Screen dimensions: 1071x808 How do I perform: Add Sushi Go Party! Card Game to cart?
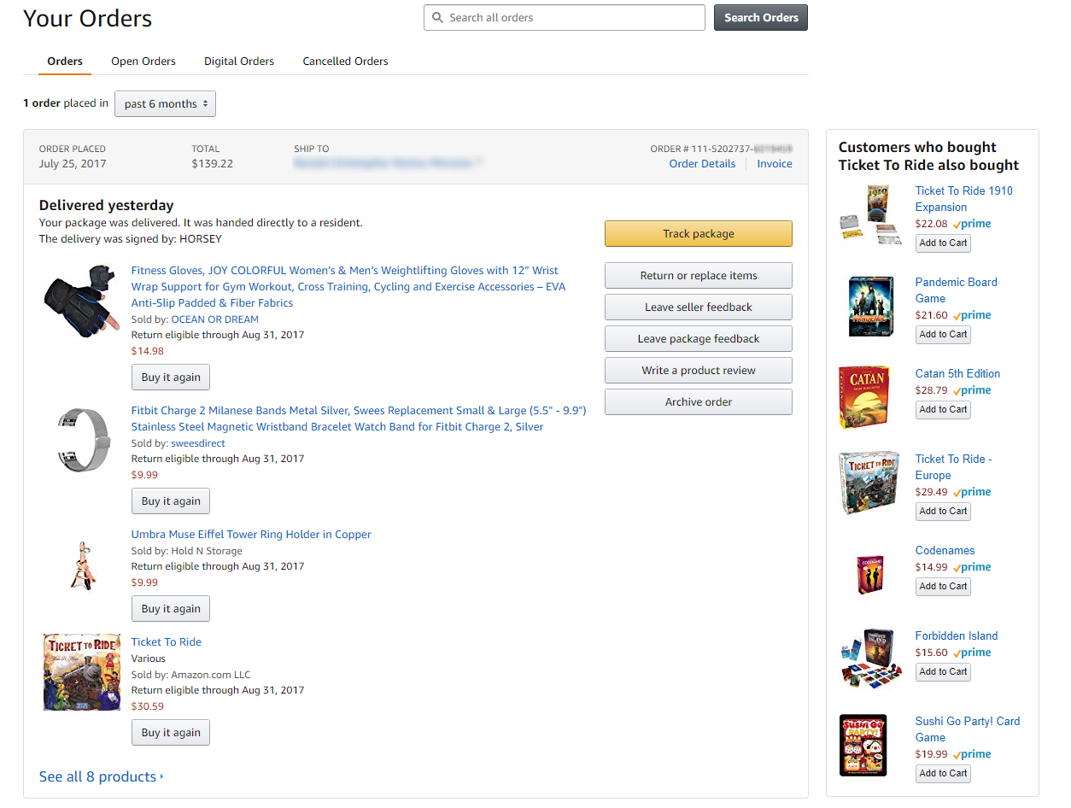tap(943, 774)
